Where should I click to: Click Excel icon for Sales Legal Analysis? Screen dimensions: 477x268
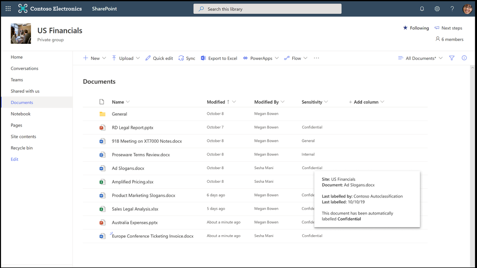103,209
